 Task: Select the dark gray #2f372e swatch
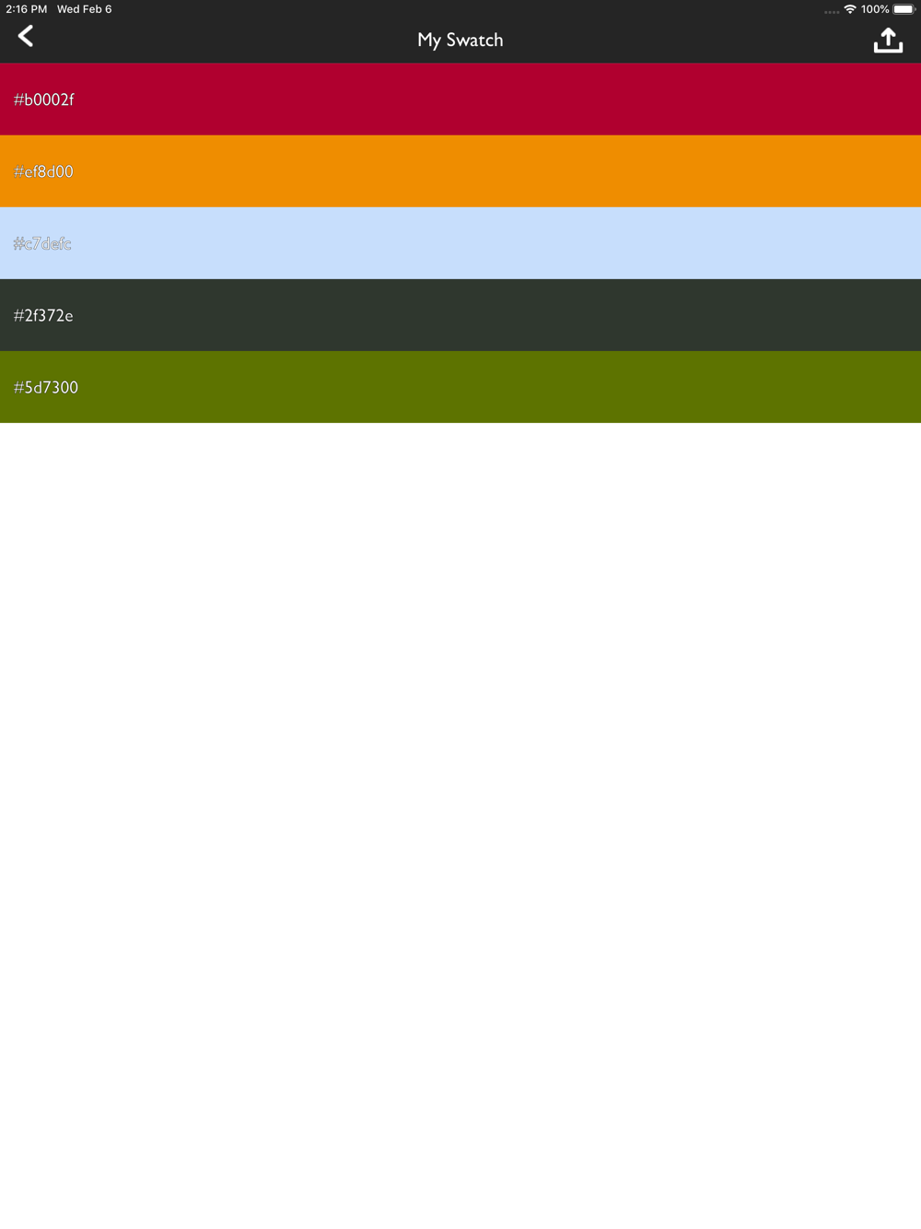coord(460,315)
